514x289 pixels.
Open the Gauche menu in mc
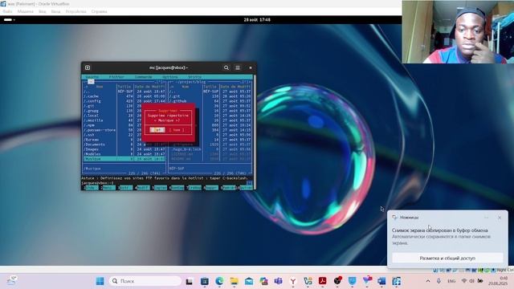click(x=92, y=77)
